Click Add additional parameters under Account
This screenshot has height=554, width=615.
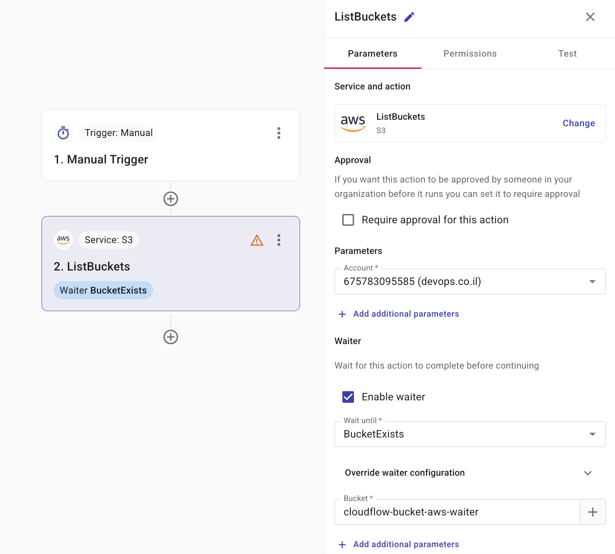point(406,314)
